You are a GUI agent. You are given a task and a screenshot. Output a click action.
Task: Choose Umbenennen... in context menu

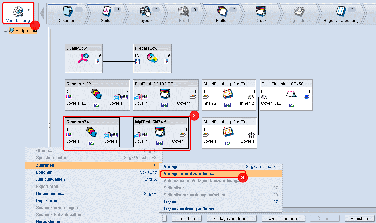tap(94, 193)
